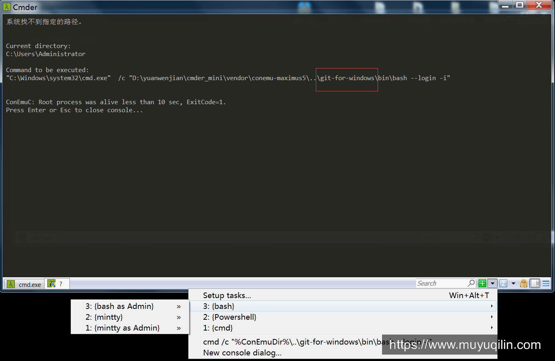The height and width of the screenshot is (361, 555).
Task: Select the 1: {cmd} task entry
Action: pyautogui.click(x=343, y=328)
